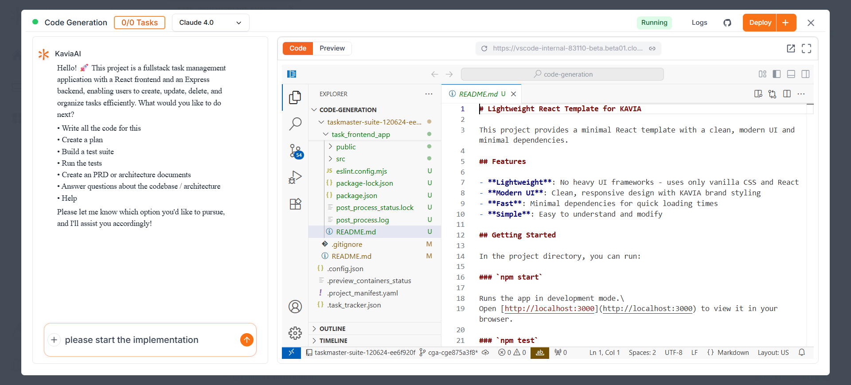The image size is (851, 385).
Task: Open Logs in the header
Action: [699, 23]
